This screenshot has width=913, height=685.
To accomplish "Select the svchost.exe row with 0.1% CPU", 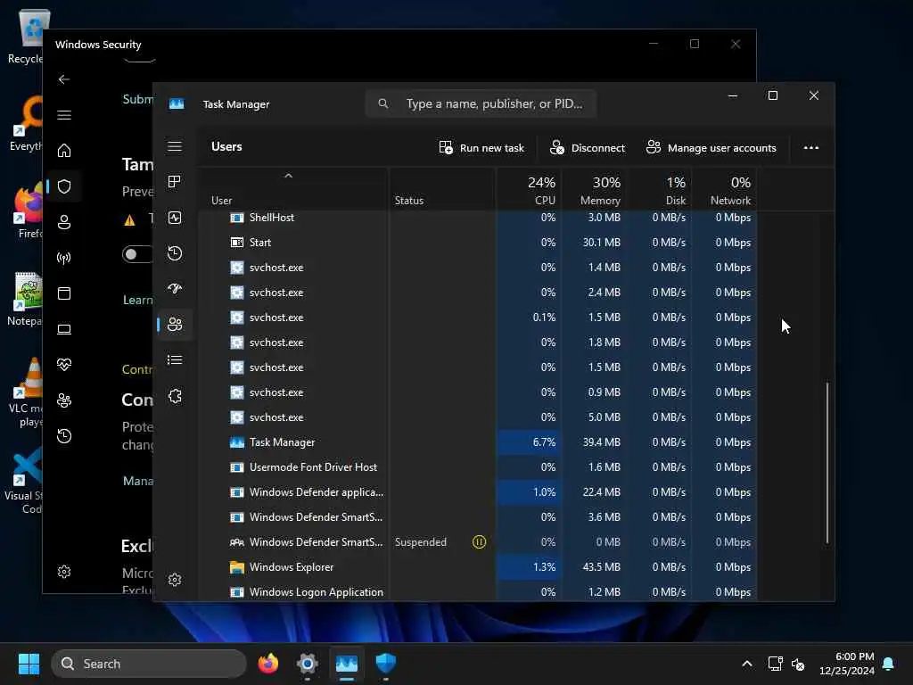I will click(x=478, y=318).
